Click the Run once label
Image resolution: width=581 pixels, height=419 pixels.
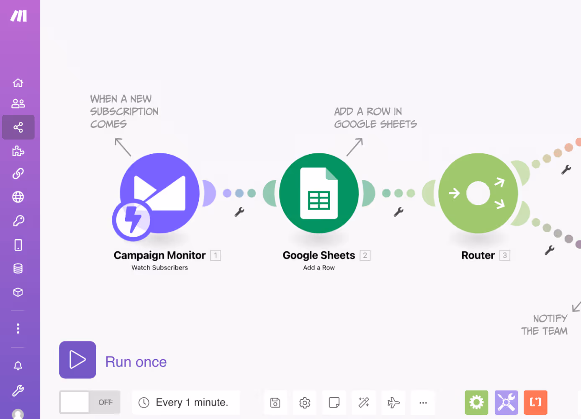click(136, 362)
